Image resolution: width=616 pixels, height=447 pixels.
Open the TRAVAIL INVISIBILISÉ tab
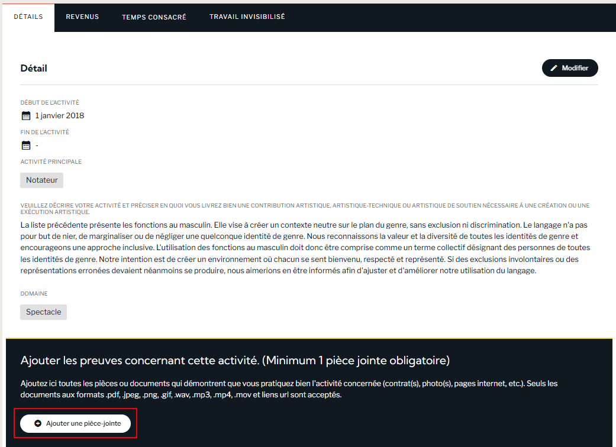pyautogui.click(x=247, y=17)
